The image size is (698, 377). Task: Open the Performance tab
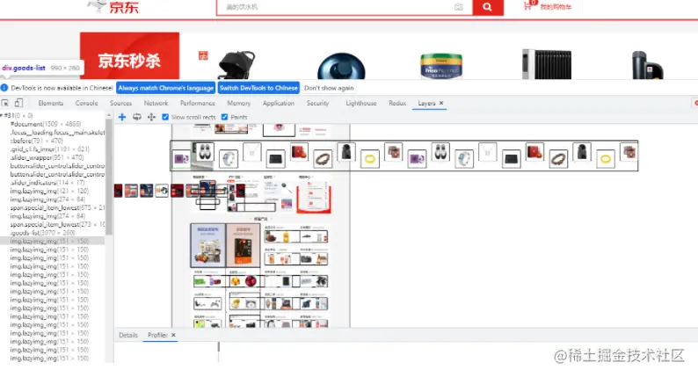pos(197,103)
